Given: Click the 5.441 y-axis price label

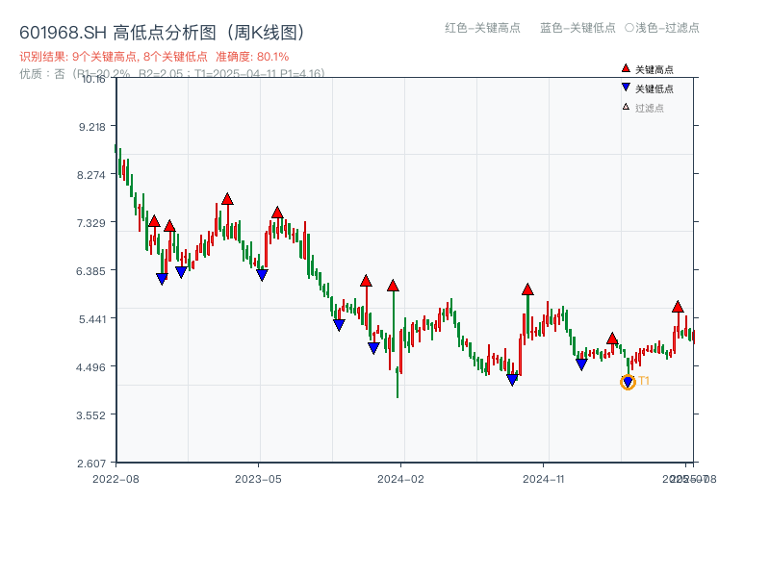Looking at the screenshot, I should [92, 319].
